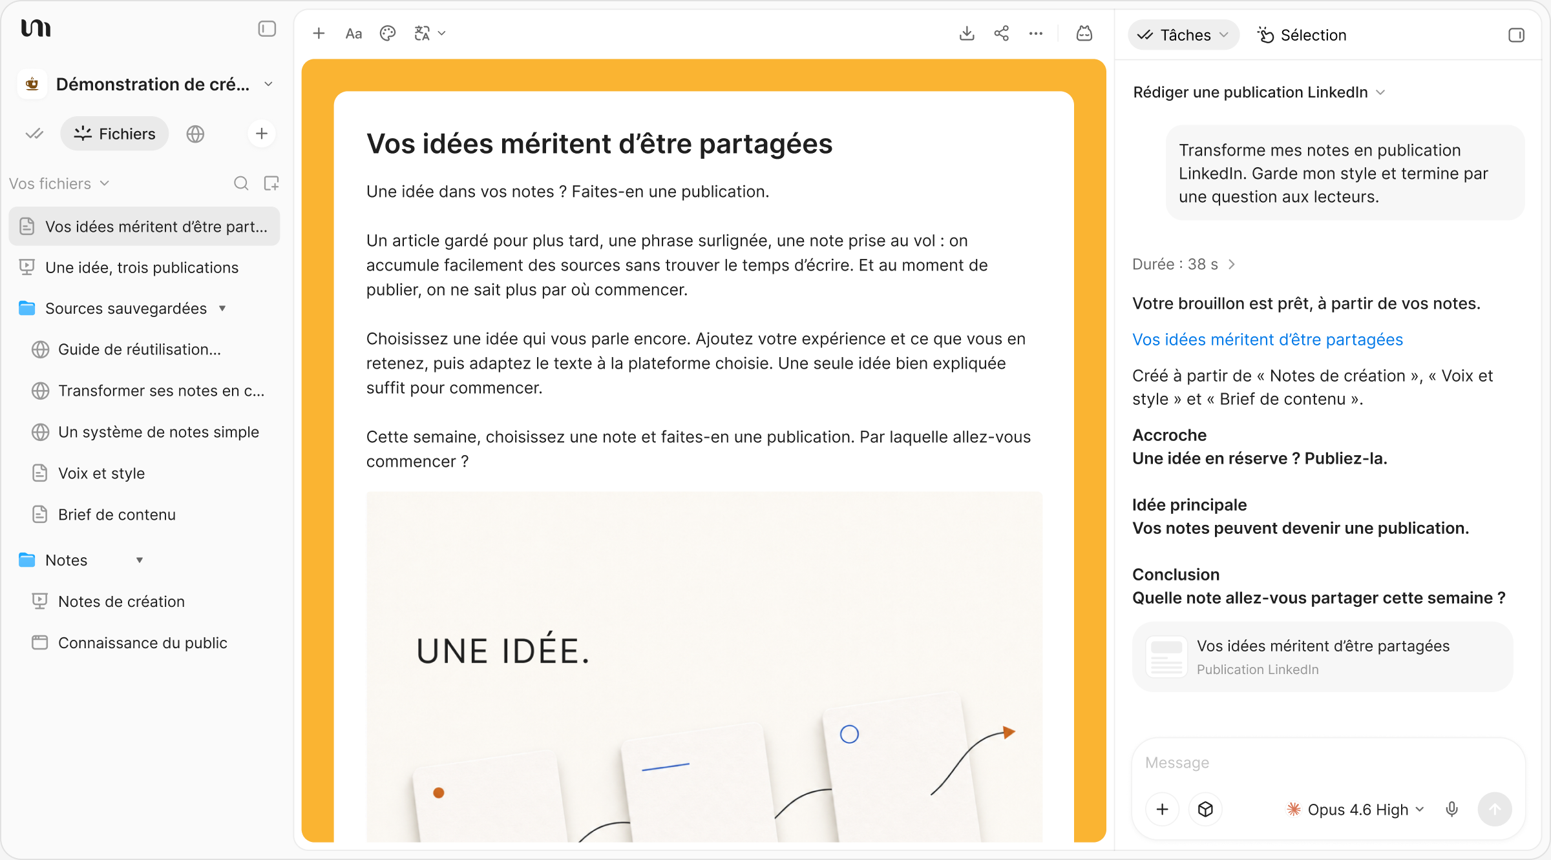Add a new item with sidebar plus button
Image resolution: width=1551 pixels, height=860 pixels.
pyautogui.click(x=262, y=134)
